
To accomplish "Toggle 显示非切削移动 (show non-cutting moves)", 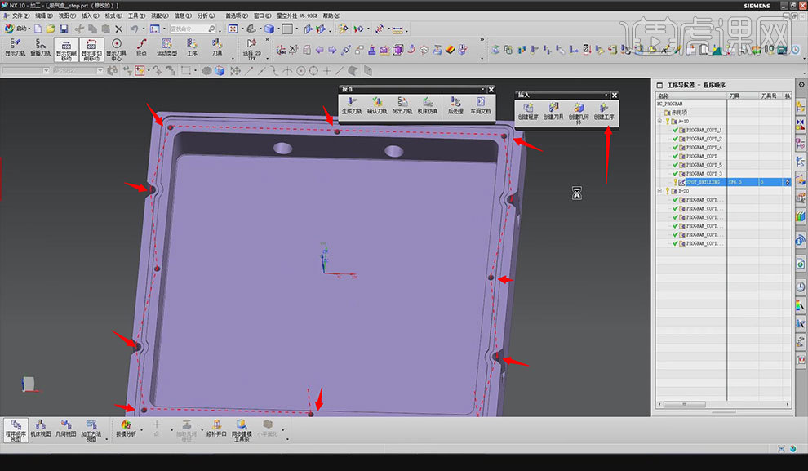I will click(91, 50).
